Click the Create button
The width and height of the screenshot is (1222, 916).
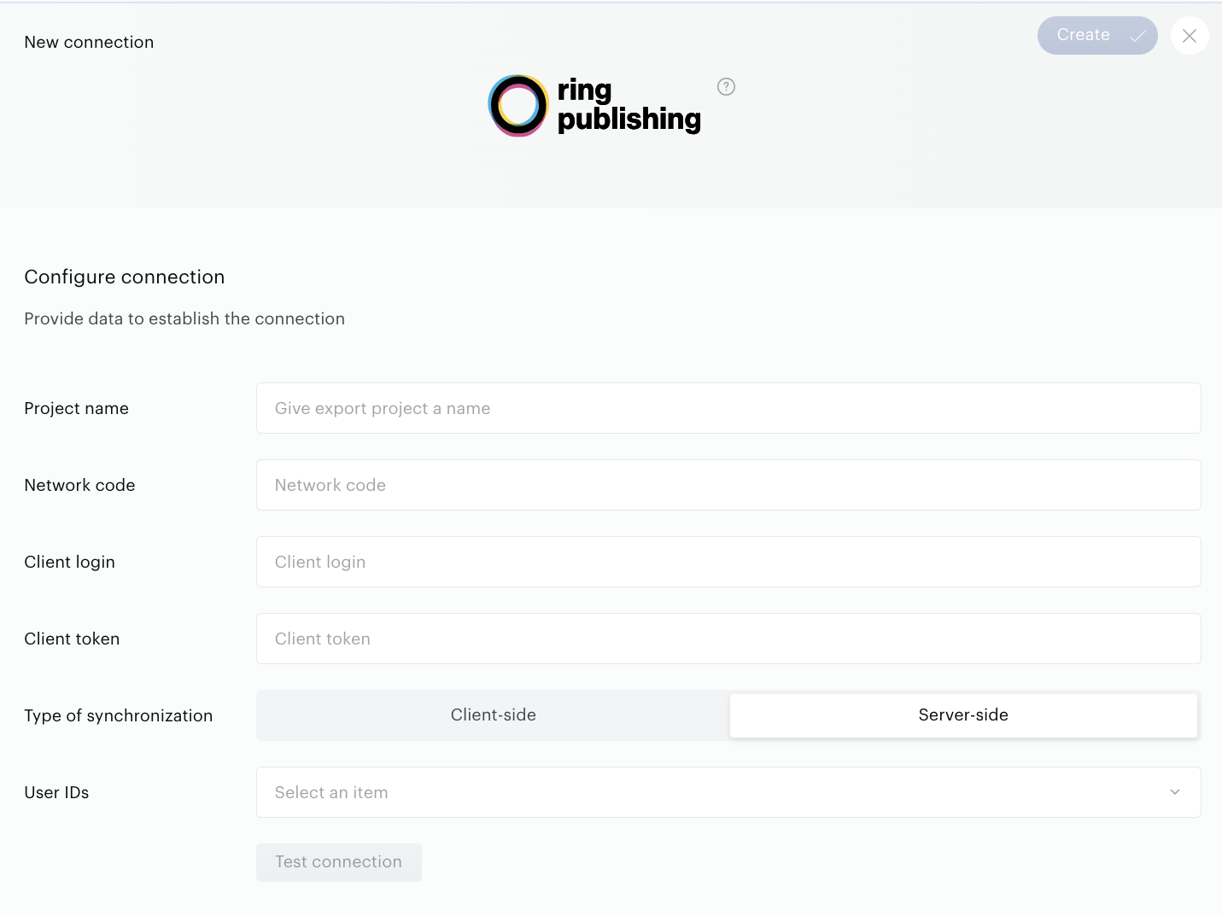[1097, 36]
